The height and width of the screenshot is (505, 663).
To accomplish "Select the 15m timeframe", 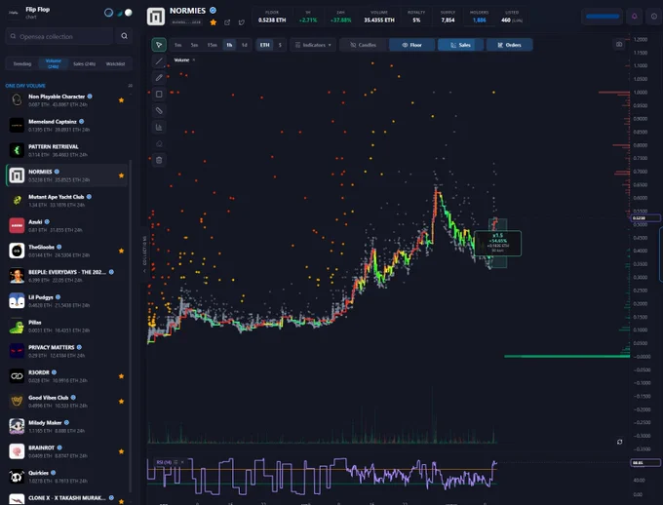I will (x=213, y=45).
